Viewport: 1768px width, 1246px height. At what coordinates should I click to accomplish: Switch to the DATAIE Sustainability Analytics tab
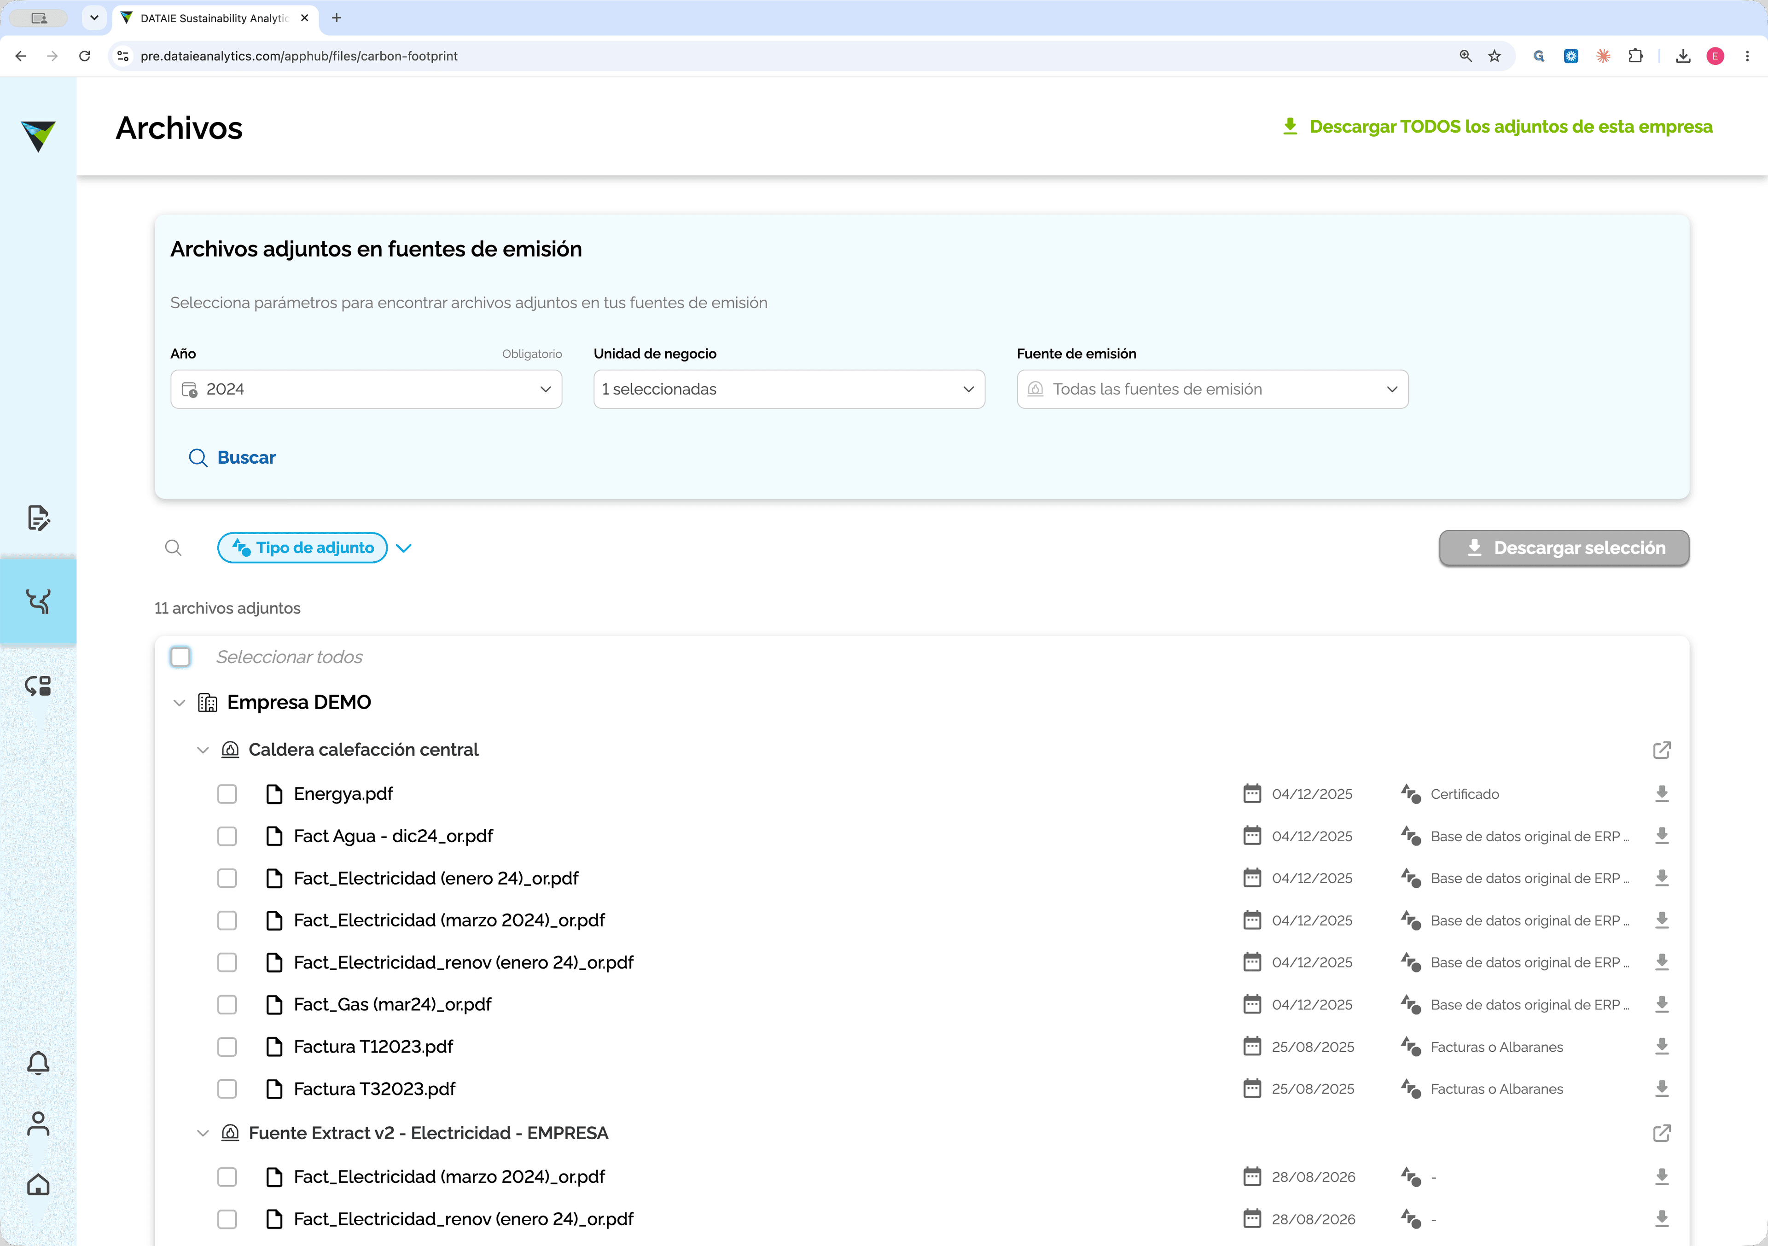click(x=215, y=17)
